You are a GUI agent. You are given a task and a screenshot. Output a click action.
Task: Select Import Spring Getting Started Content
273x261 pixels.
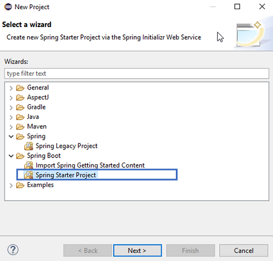pos(90,165)
